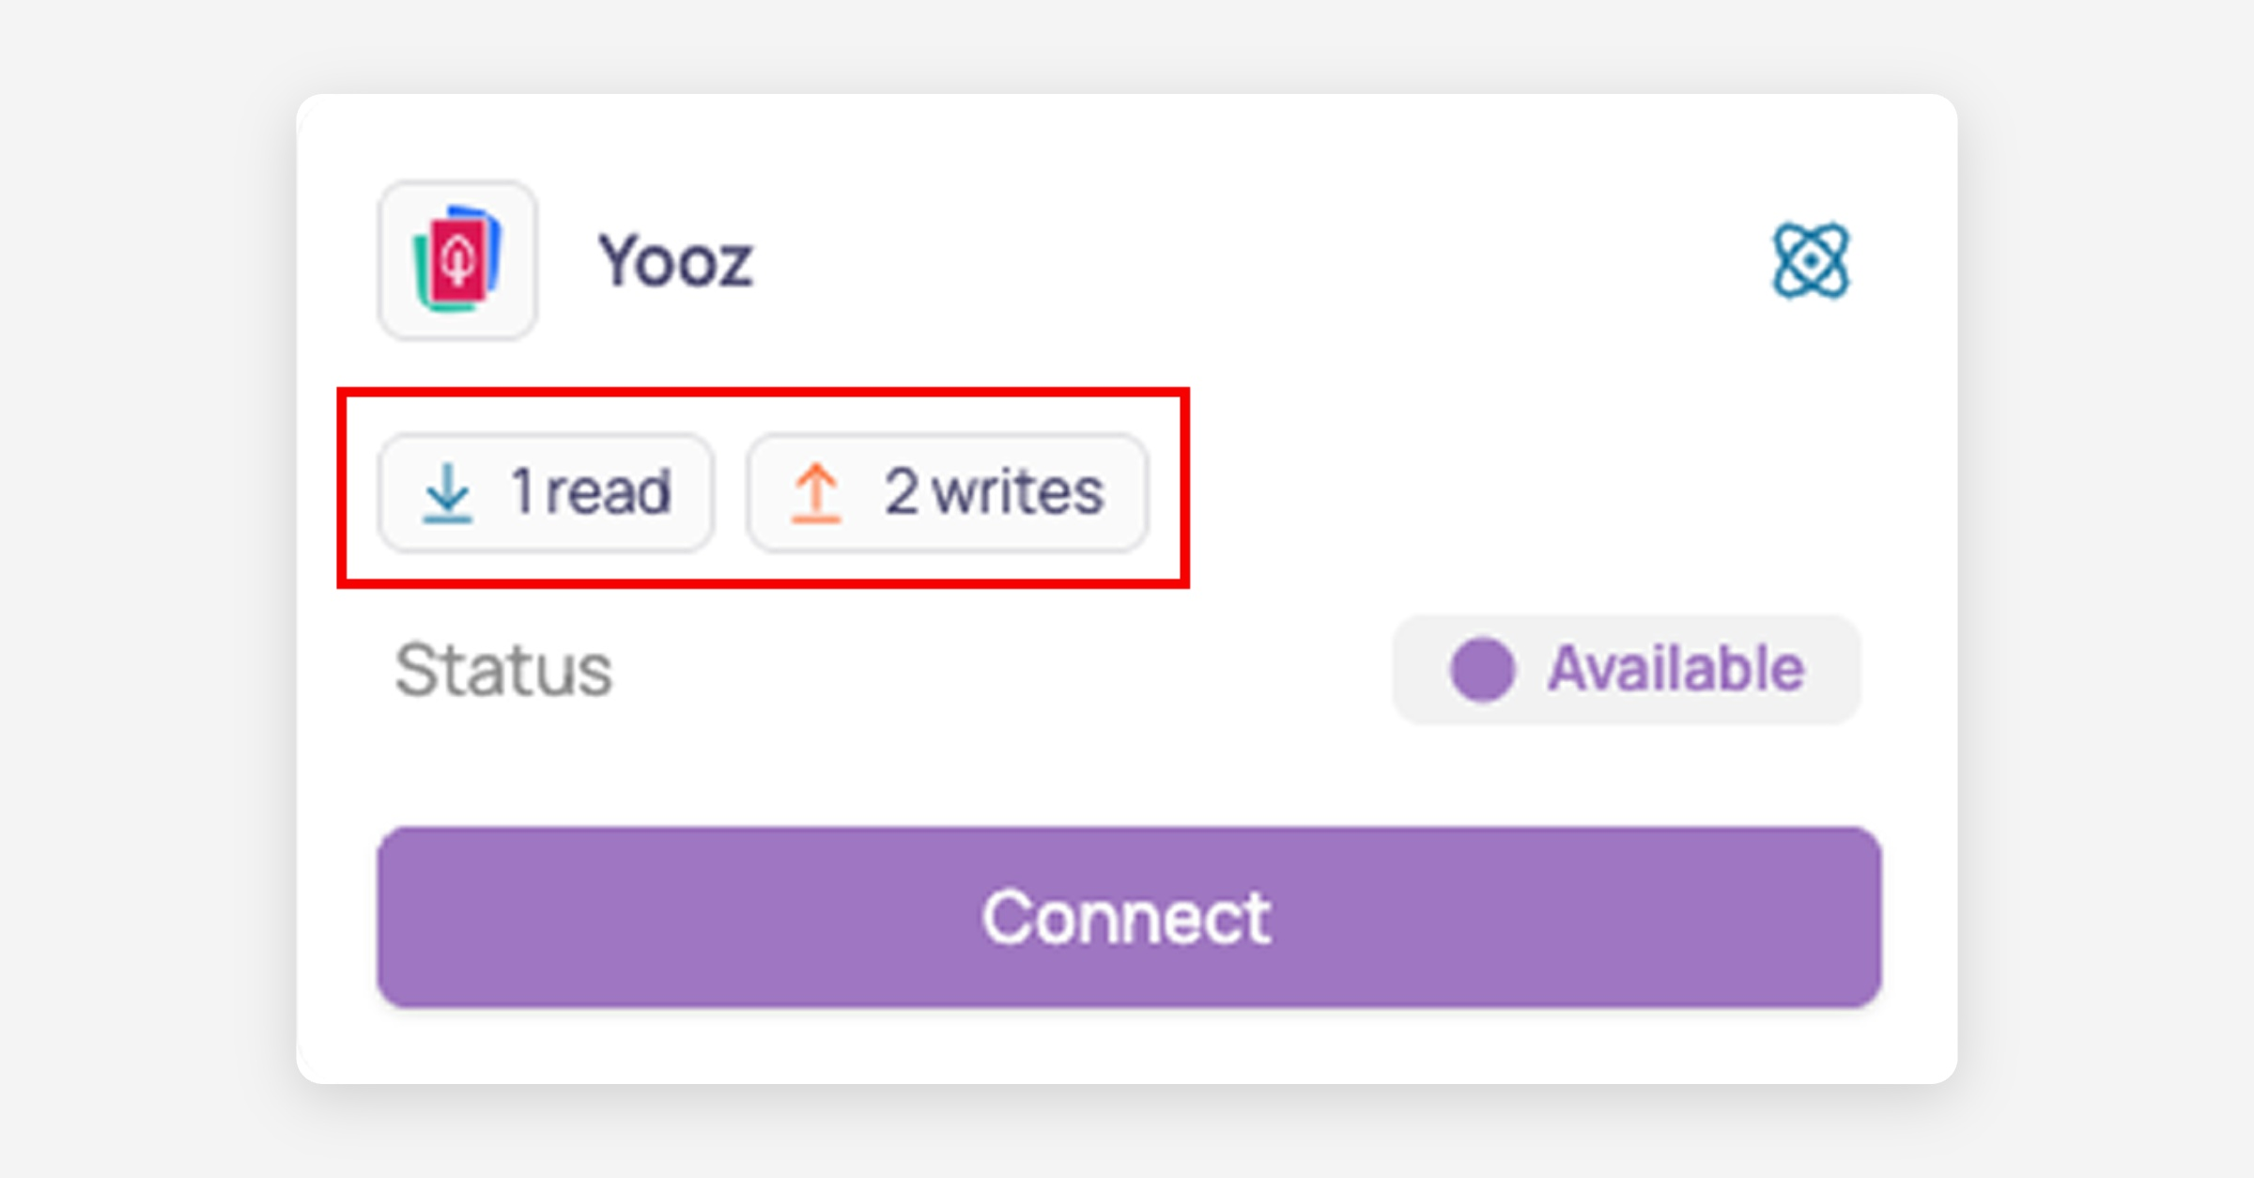Connect the Yooz integration
The height and width of the screenshot is (1178, 2254).
pyautogui.click(x=1129, y=917)
